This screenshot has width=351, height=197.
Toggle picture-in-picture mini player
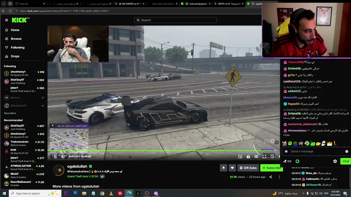point(240,157)
